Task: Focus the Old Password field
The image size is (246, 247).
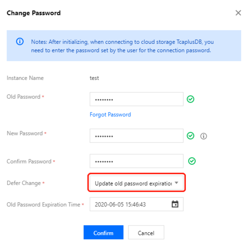Action: click(x=136, y=99)
